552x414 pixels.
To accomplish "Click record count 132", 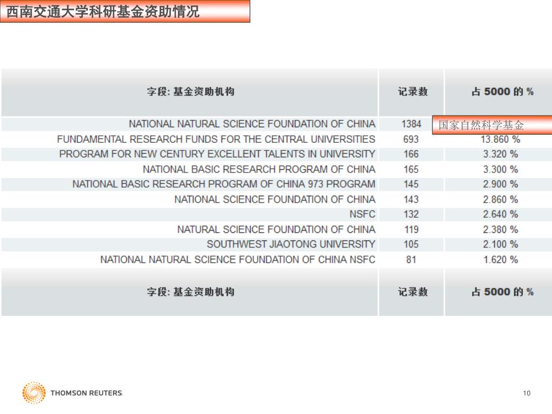I will 411,214.
